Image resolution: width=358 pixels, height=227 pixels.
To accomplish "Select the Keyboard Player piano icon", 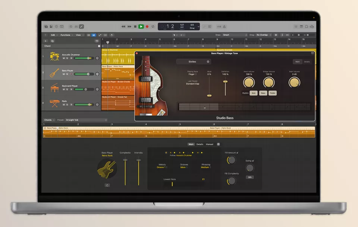I will click(x=54, y=88).
